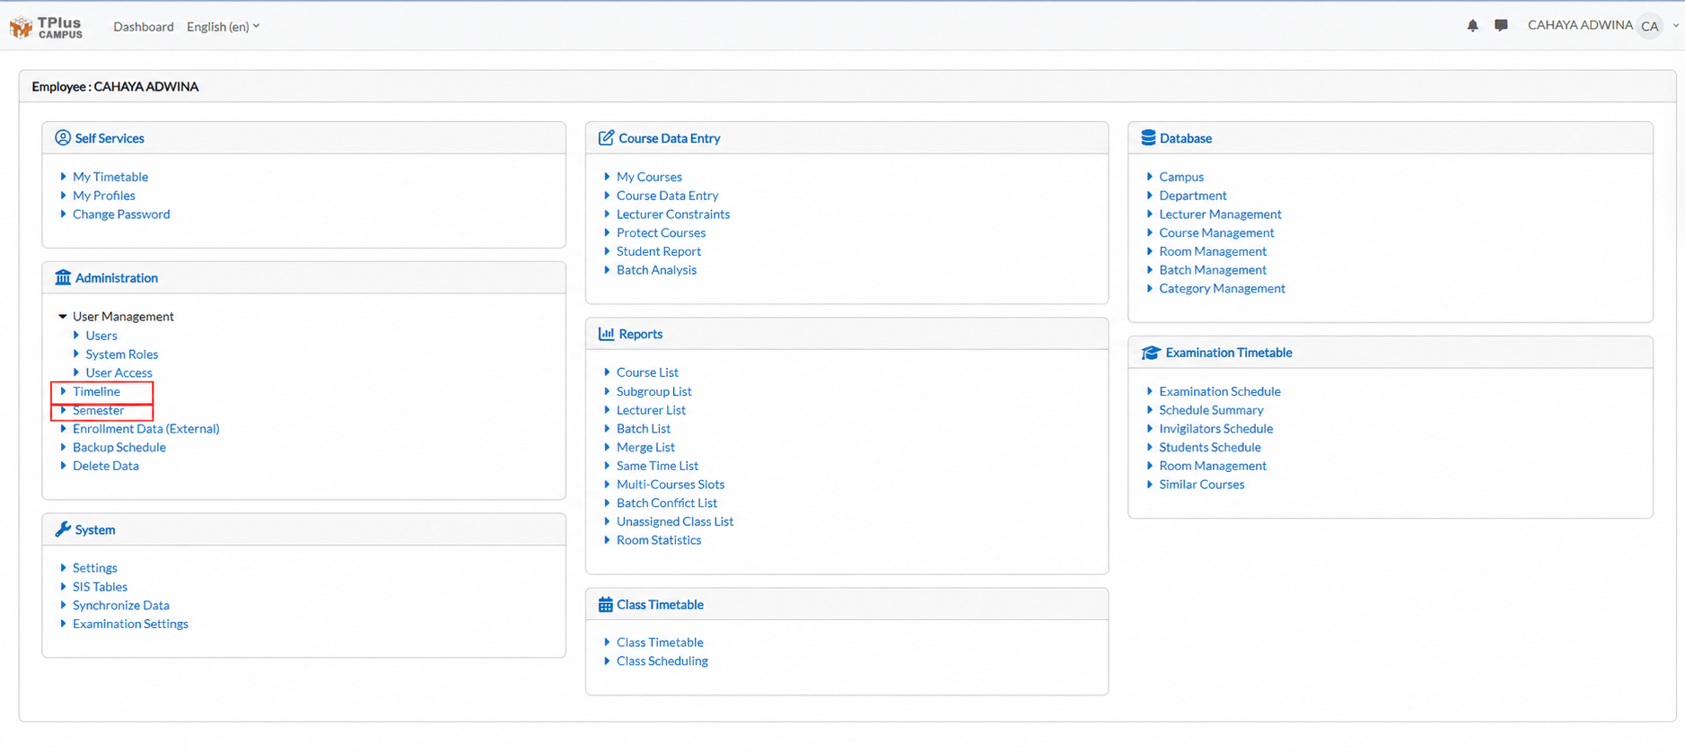Open Similar Courses

coord(1202,484)
